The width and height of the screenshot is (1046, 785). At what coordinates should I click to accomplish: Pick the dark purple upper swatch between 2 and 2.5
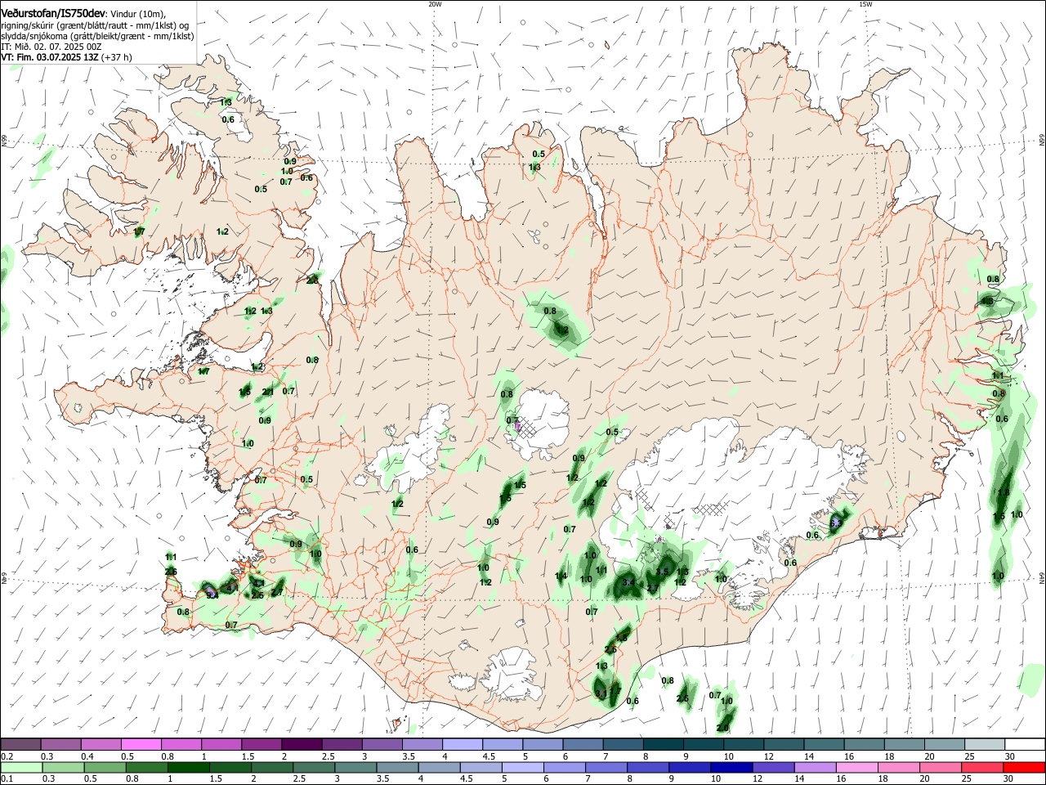pos(301,744)
